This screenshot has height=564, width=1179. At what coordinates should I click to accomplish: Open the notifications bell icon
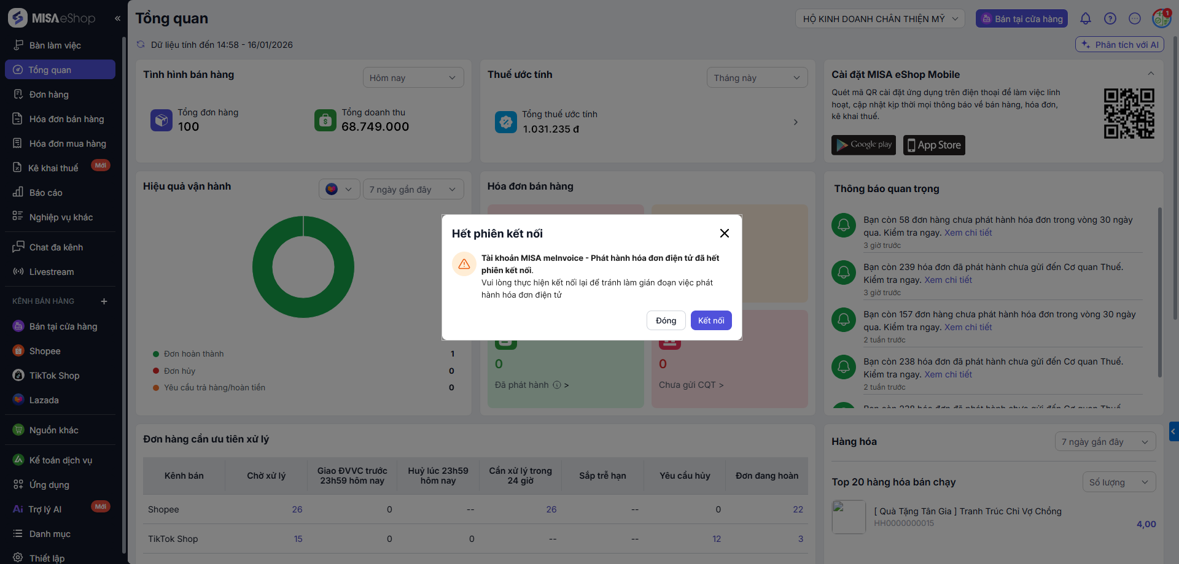(x=1086, y=18)
